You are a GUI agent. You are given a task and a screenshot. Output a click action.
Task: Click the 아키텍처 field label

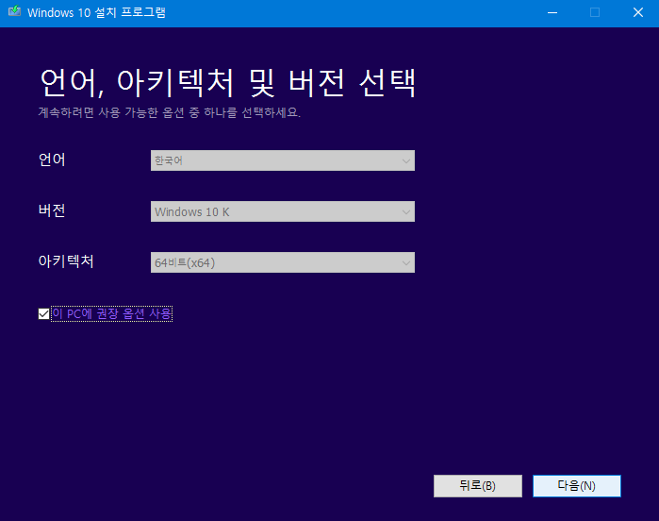pos(66,261)
